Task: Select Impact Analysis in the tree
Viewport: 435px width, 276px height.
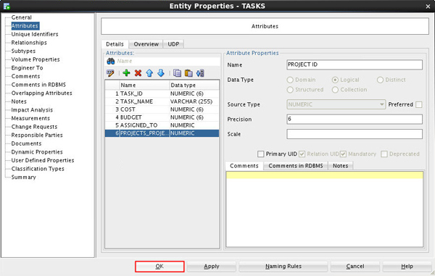Action: click(32, 110)
